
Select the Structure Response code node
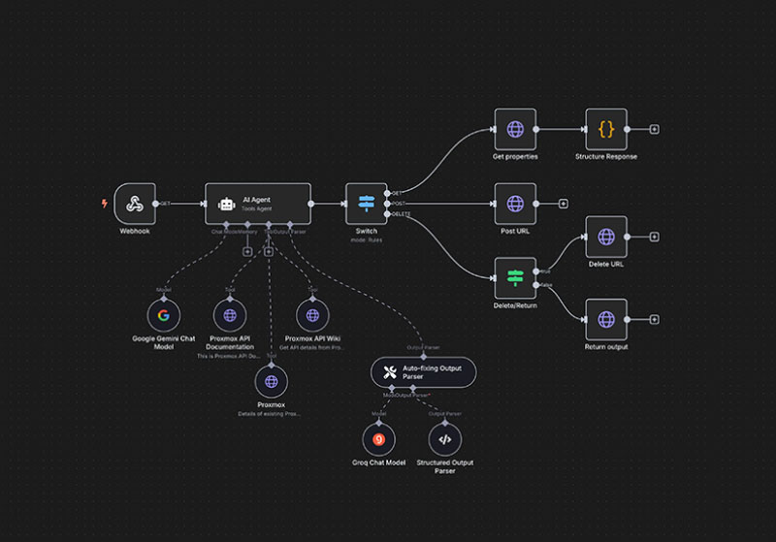point(606,129)
